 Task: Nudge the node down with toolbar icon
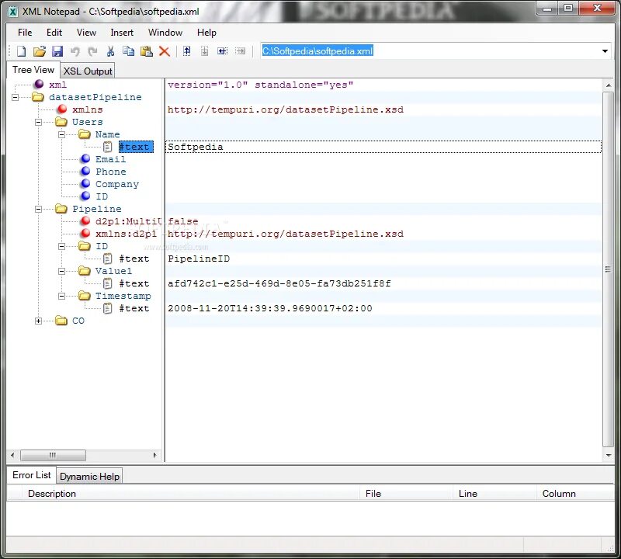205,51
